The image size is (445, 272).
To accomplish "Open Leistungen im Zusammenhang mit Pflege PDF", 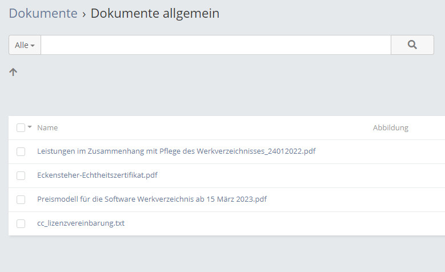I will tap(176, 151).
